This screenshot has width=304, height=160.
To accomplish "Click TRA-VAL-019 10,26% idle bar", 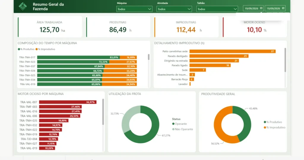I will tap(47, 148).
